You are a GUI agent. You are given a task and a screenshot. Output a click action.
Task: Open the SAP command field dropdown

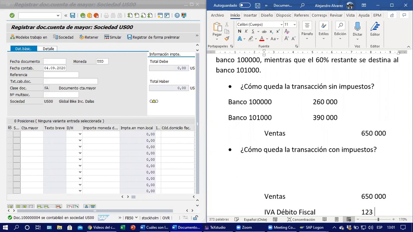(x=58, y=15)
